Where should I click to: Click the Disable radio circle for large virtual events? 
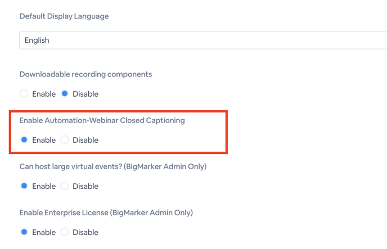click(65, 186)
